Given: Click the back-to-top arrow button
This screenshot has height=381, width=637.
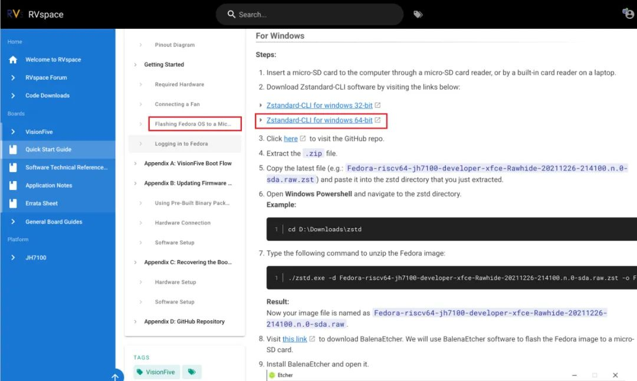Looking at the screenshot, I should pyautogui.click(x=116, y=376).
